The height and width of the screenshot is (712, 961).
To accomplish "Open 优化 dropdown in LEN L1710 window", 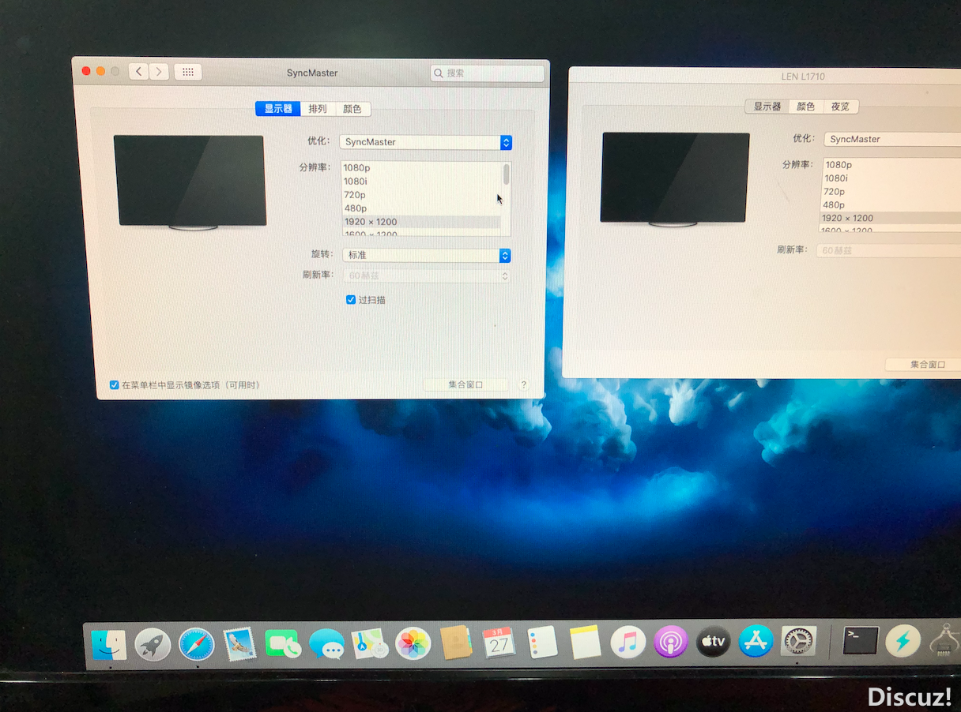I will 892,139.
